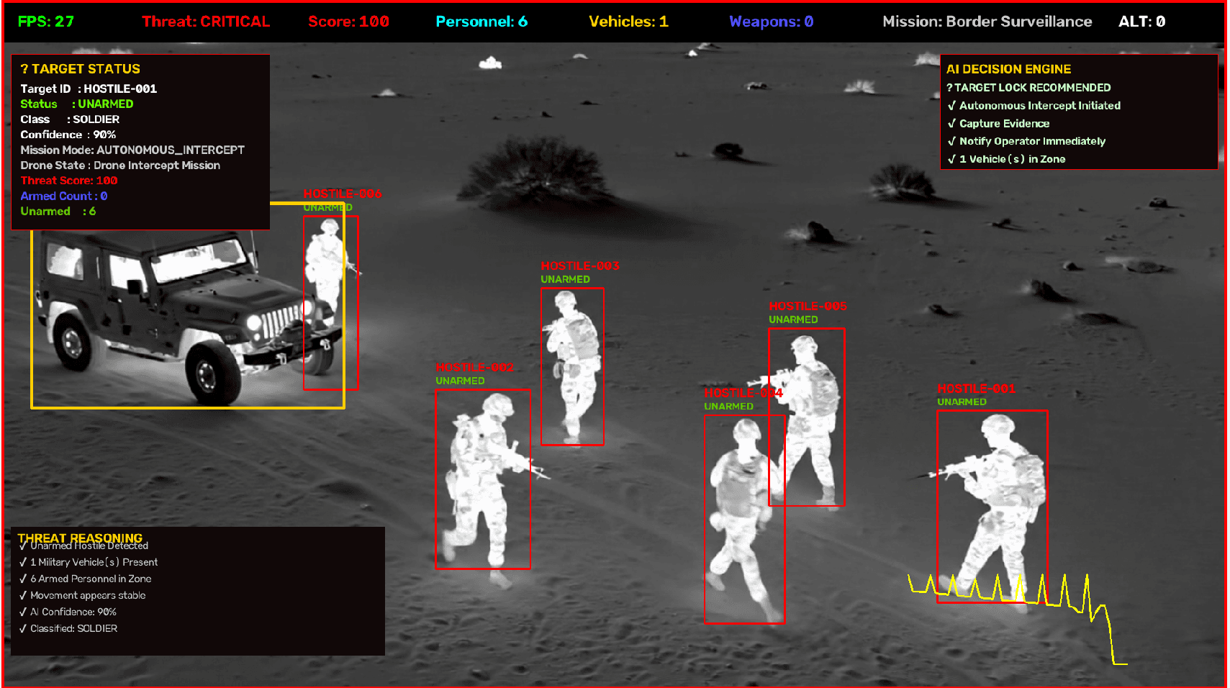Click UNARMED tag under HOSTILE-003
The height and width of the screenshot is (688, 1230).
[566, 280]
